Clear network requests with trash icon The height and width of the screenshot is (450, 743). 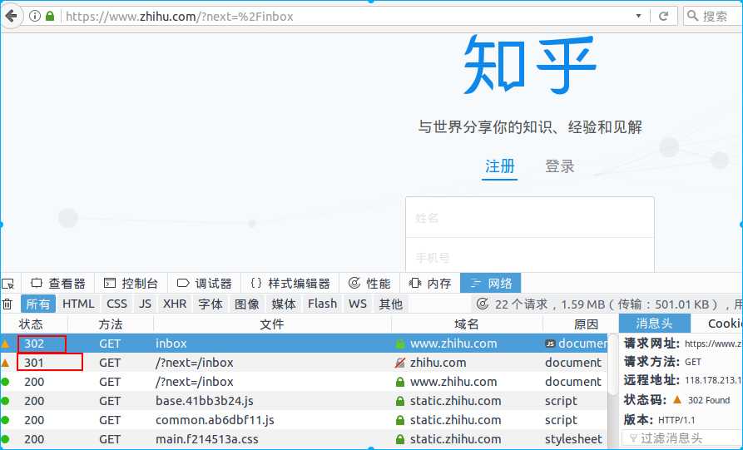[7, 304]
